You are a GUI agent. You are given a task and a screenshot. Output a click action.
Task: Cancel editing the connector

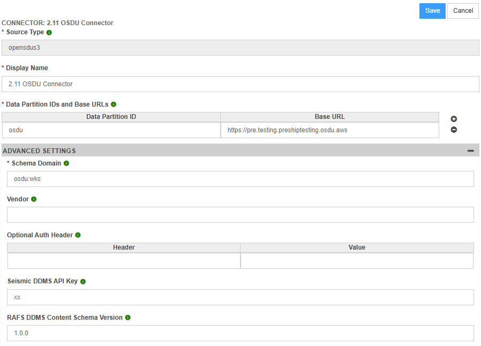[463, 11]
